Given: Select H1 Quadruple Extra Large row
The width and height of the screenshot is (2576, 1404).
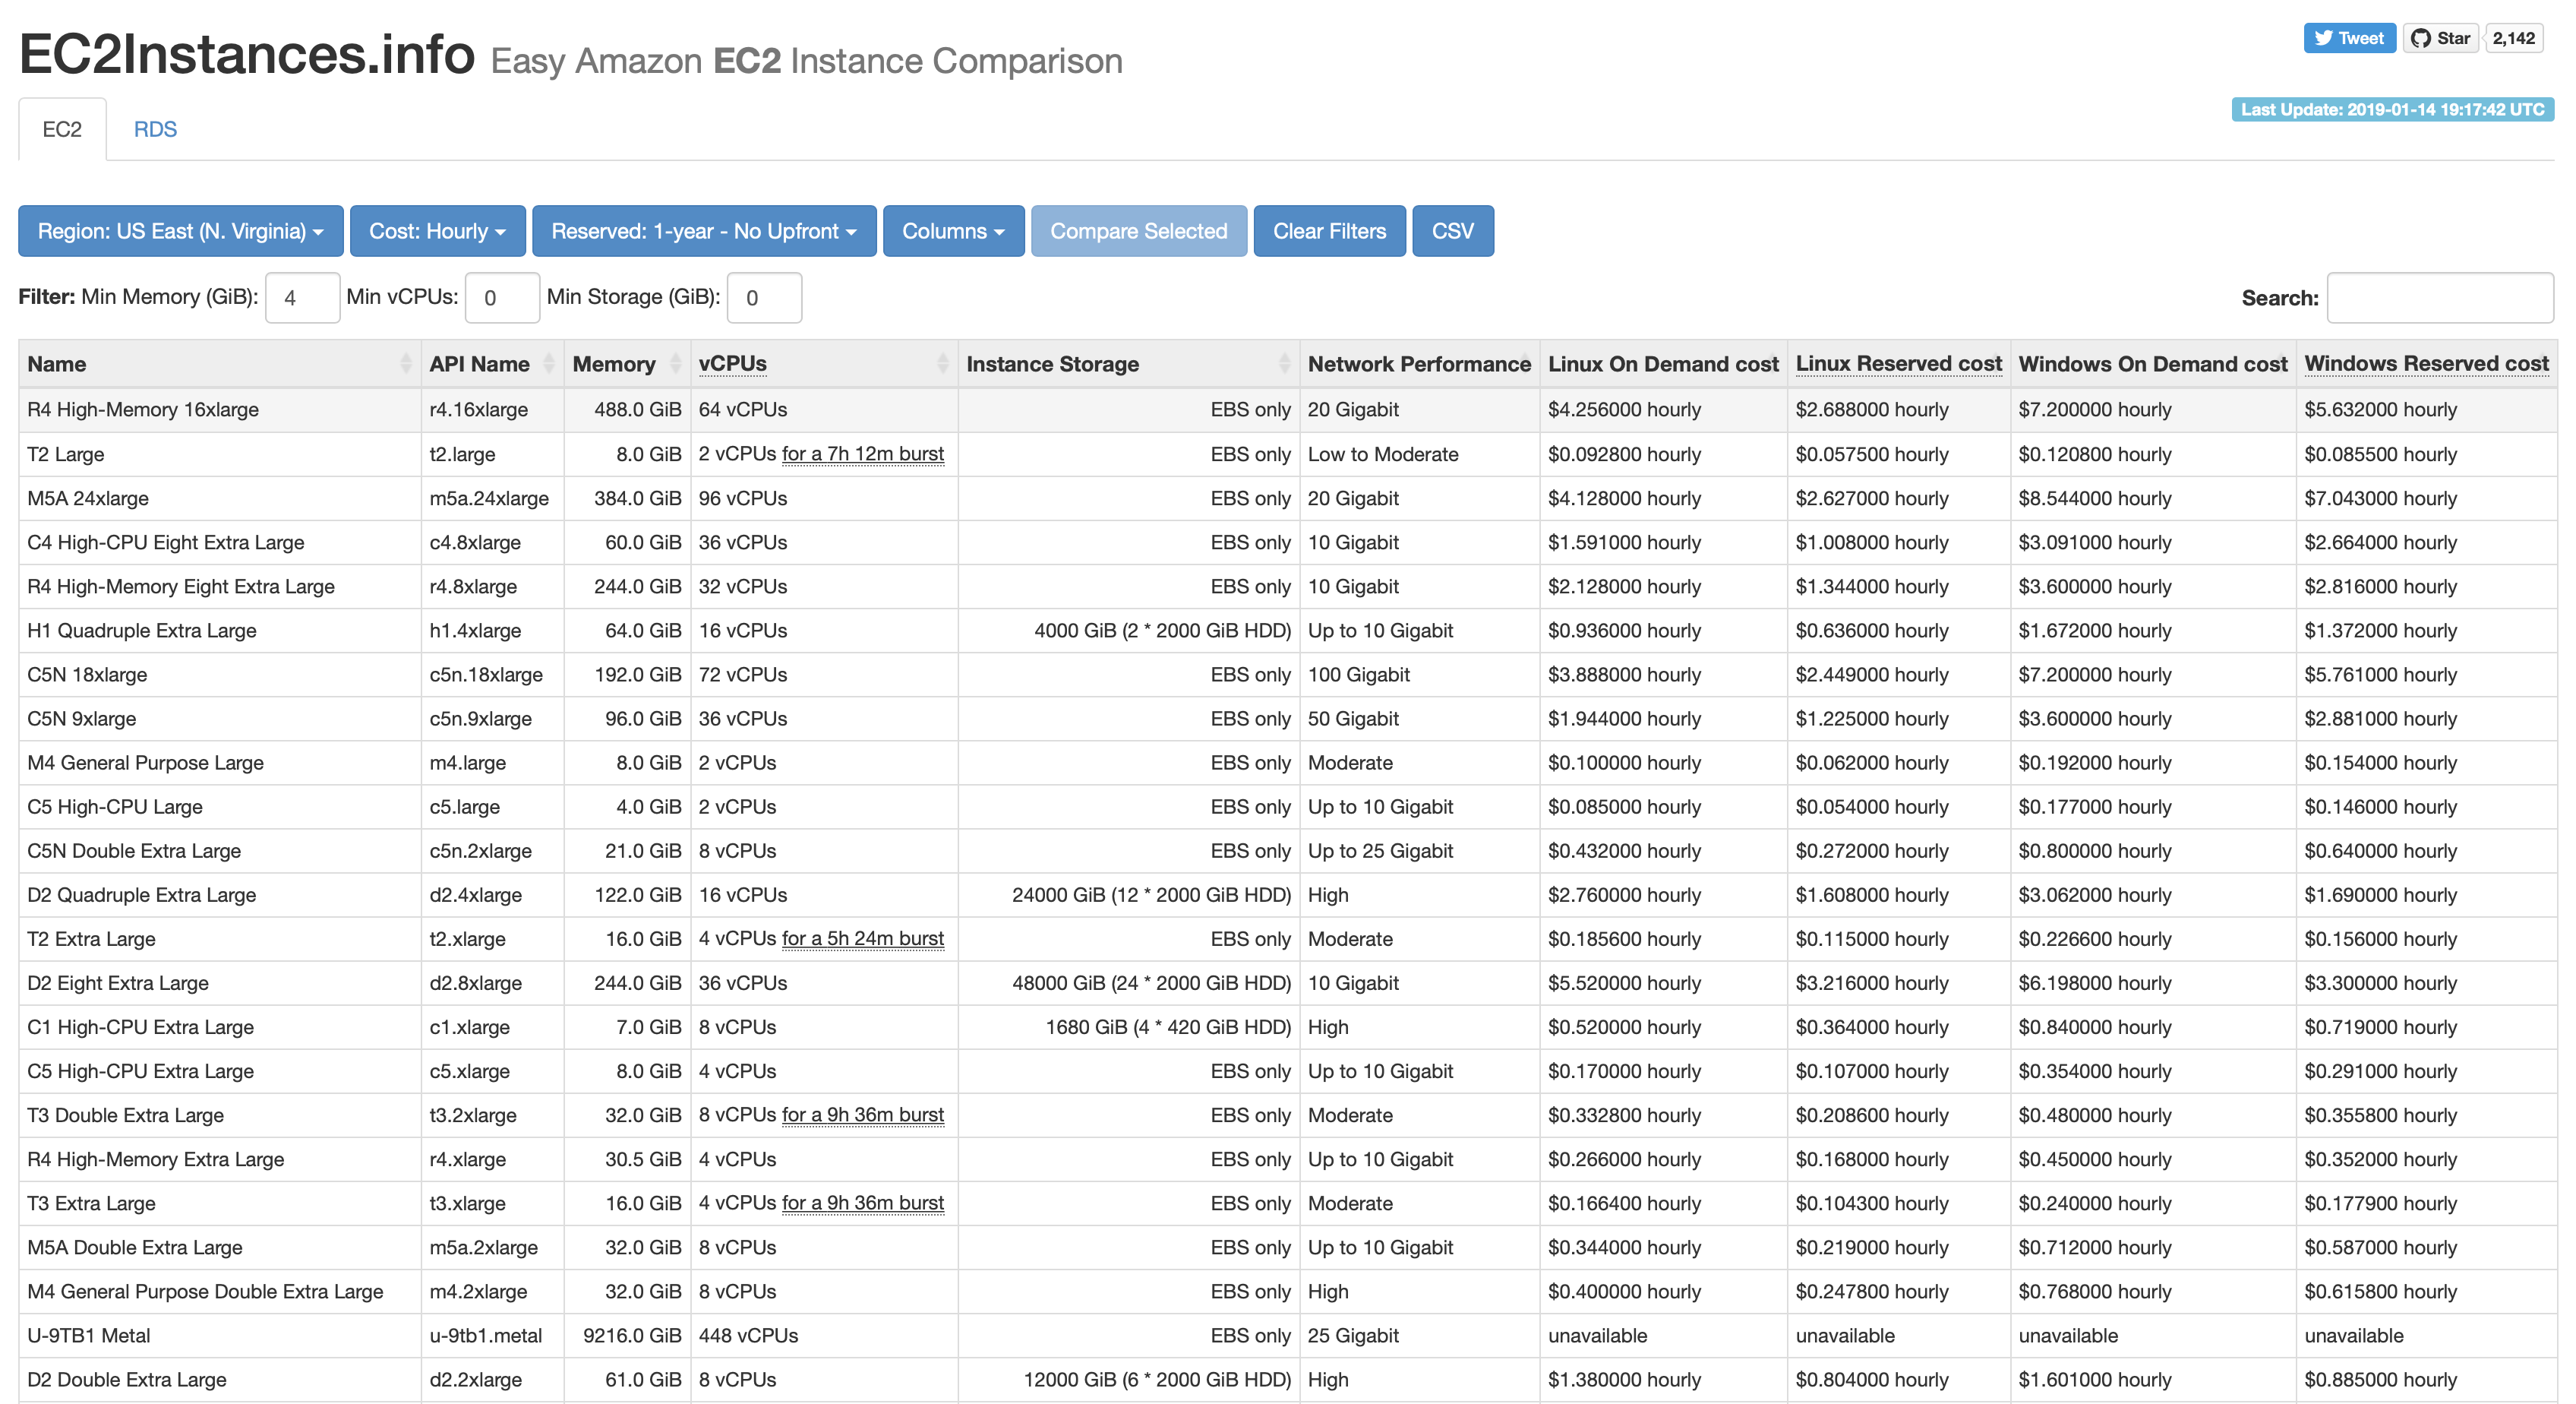Looking at the screenshot, I should coord(1288,631).
